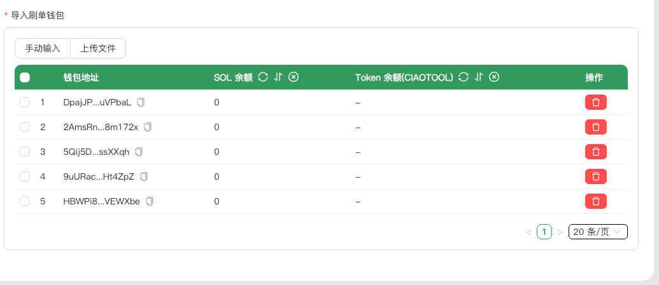Viewport: 659px width, 285px height.
Task: Switch to 上传文件 tab
Action: point(98,48)
